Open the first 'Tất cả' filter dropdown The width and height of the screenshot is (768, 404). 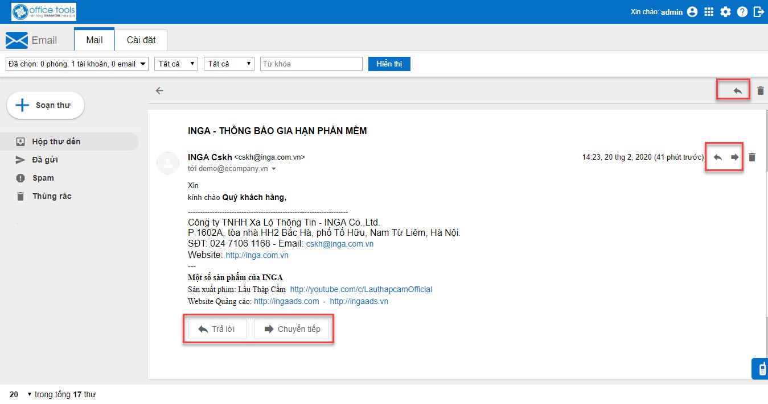click(176, 64)
